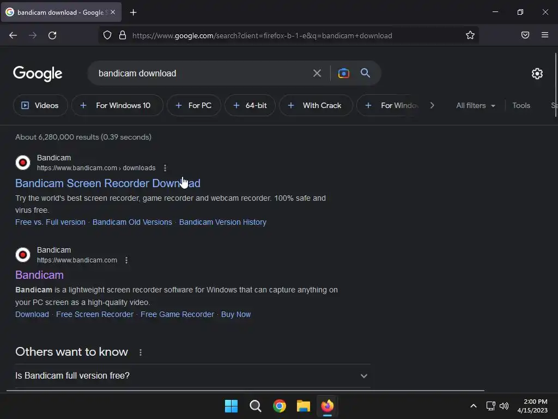
Task: Open Free vs. Full version link
Action: coord(50,222)
